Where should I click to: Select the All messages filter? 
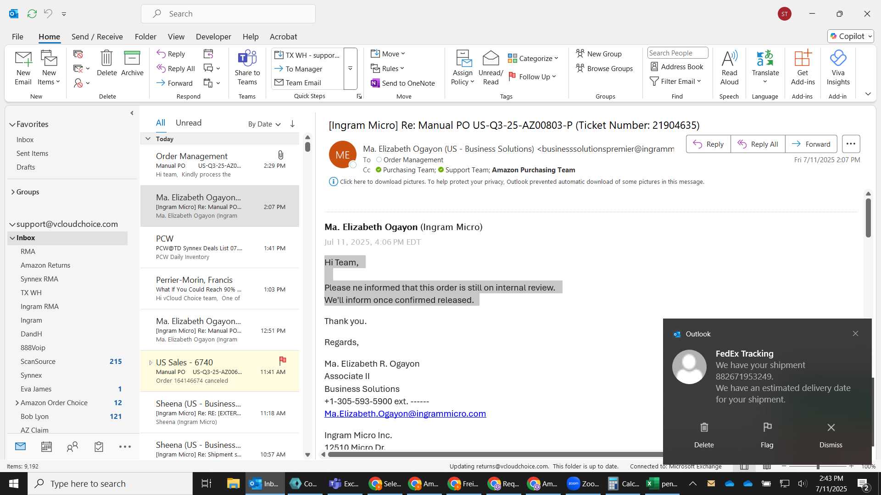coord(160,123)
